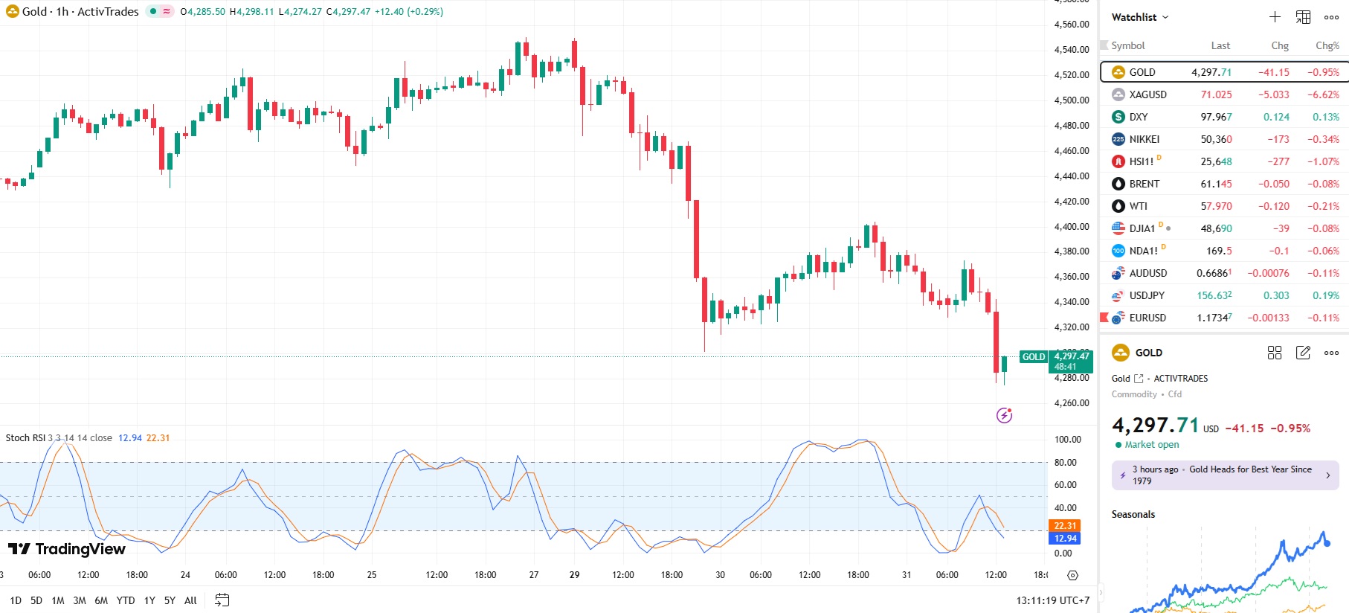Toggle the green market status dot in header

pyautogui.click(x=153, y=12)
